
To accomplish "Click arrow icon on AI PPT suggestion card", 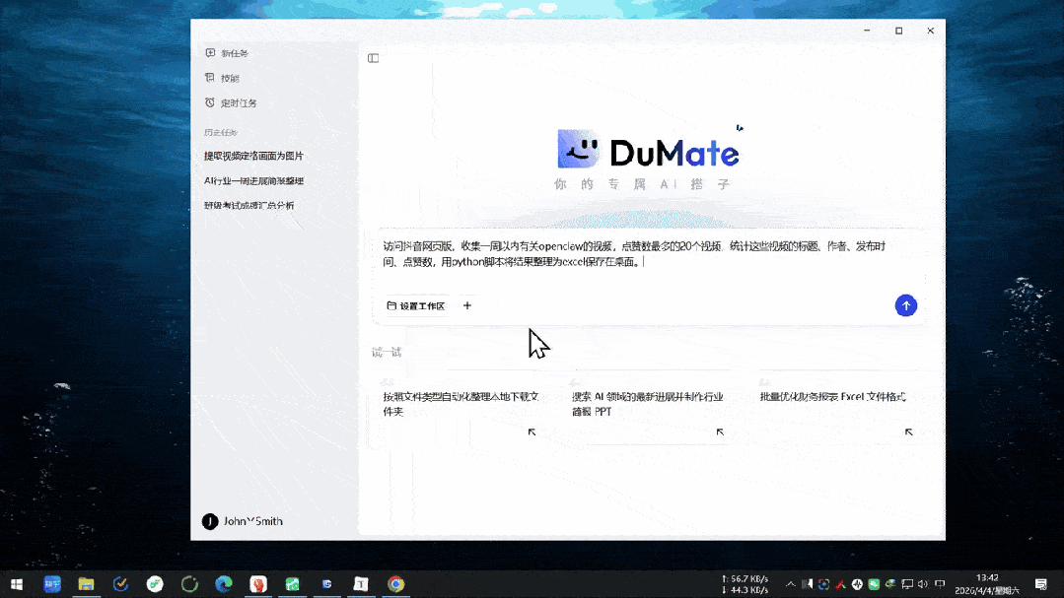I will 720,432.
